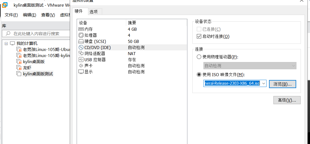Choose 使用物理驱动器(P) radio option

click(x=199, y=57)
